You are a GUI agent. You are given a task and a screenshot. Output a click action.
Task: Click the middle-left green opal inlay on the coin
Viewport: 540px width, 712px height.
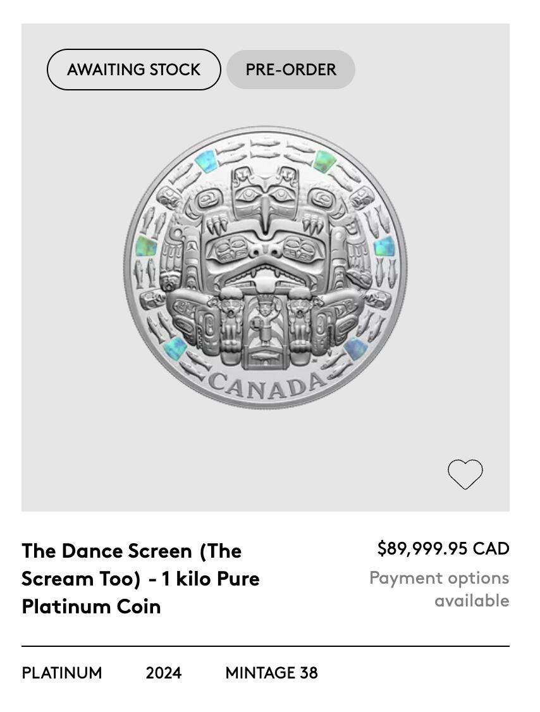[146, 246]
